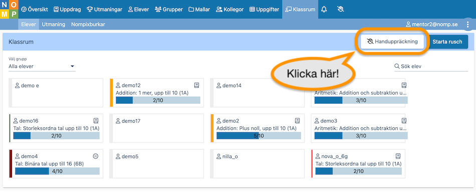Click the NOMP logo

[x=9, y=10]
